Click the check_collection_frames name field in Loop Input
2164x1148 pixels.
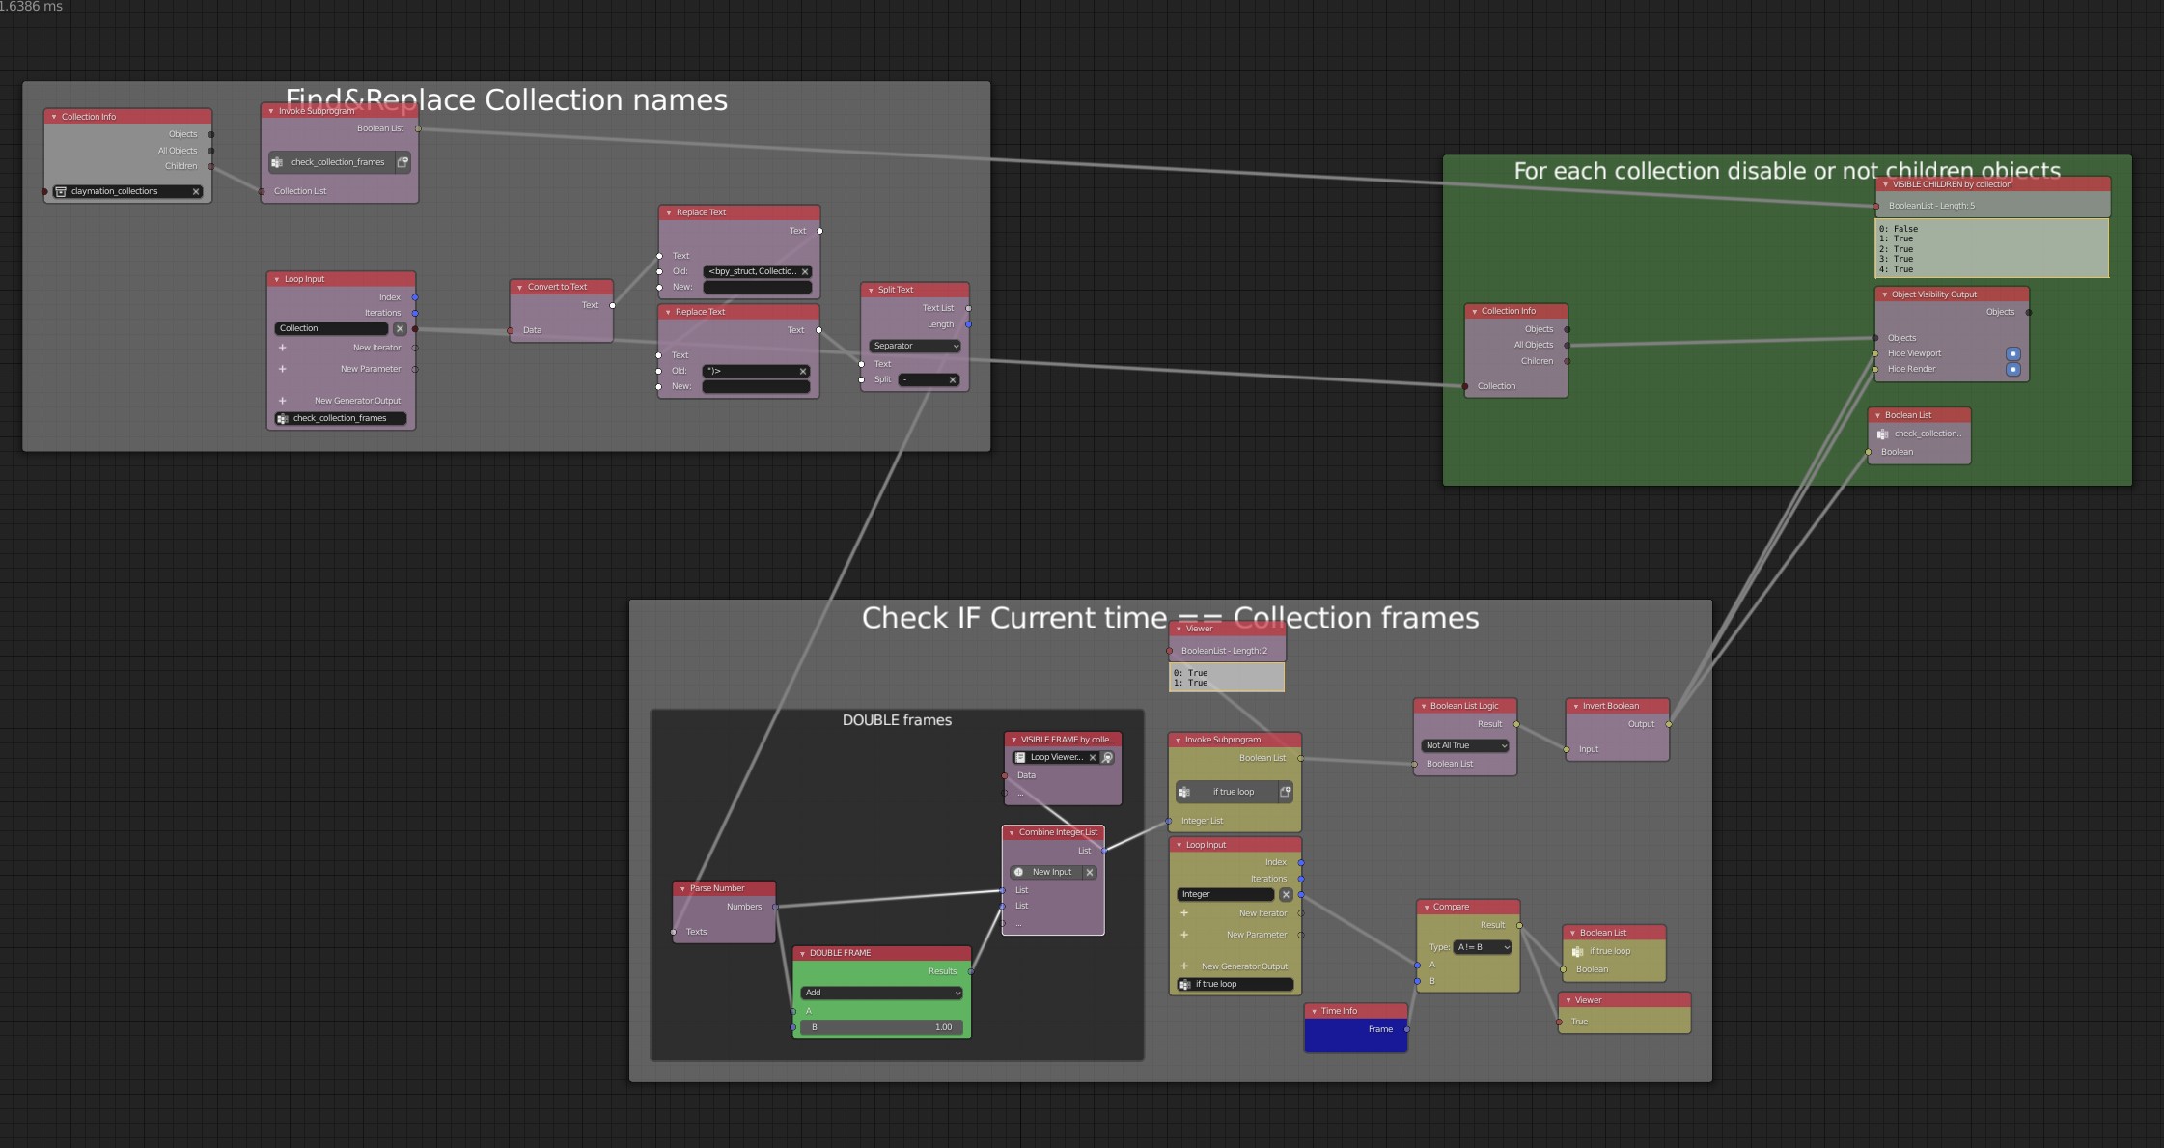click(x=341, y=418)
